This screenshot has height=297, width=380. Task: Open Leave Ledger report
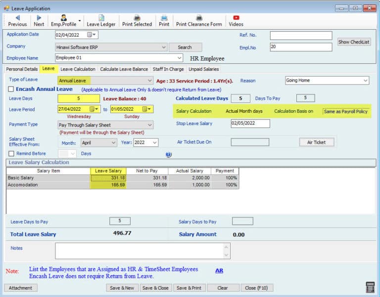click(x=101, y=21)
